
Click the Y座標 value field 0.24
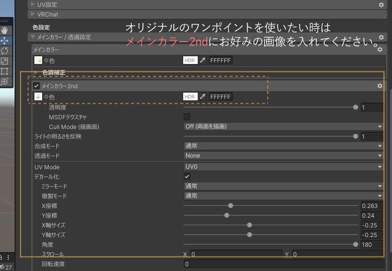point(372,215)
